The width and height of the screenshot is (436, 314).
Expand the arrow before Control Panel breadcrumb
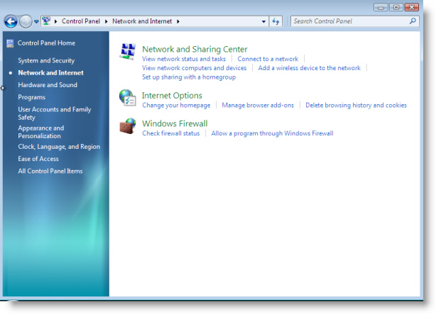click(x=55, y=21)
